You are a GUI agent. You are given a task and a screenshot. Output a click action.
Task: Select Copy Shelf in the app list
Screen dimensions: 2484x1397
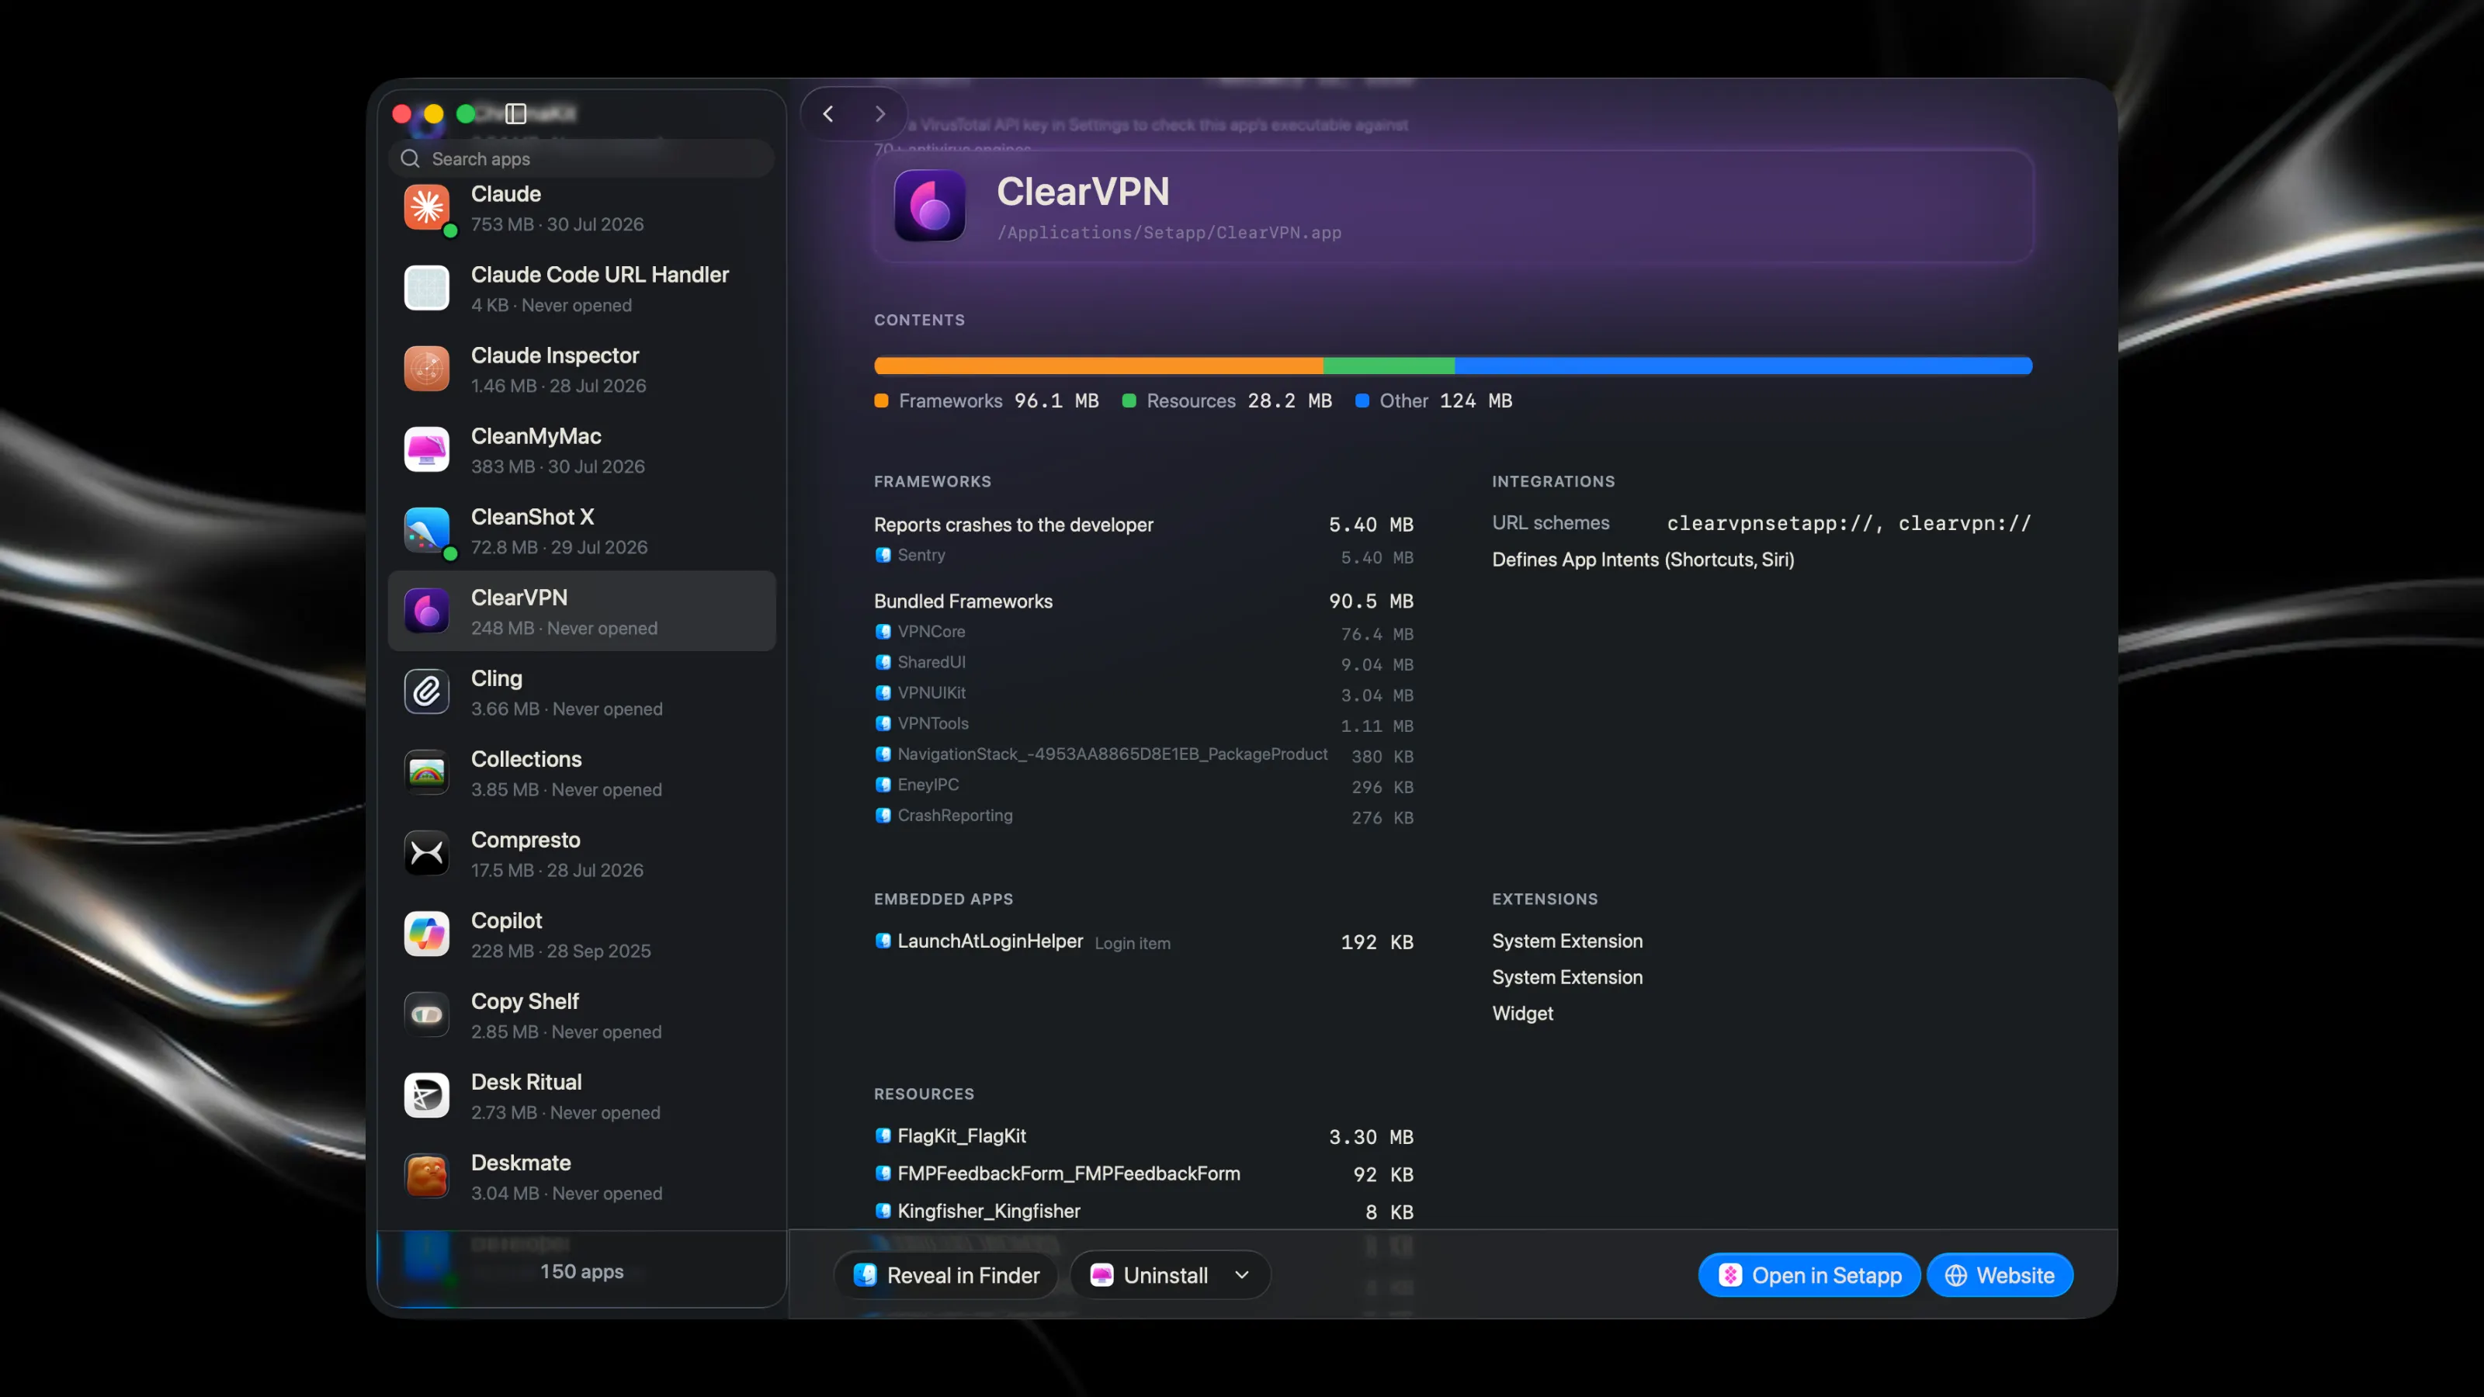(581, 1015)
